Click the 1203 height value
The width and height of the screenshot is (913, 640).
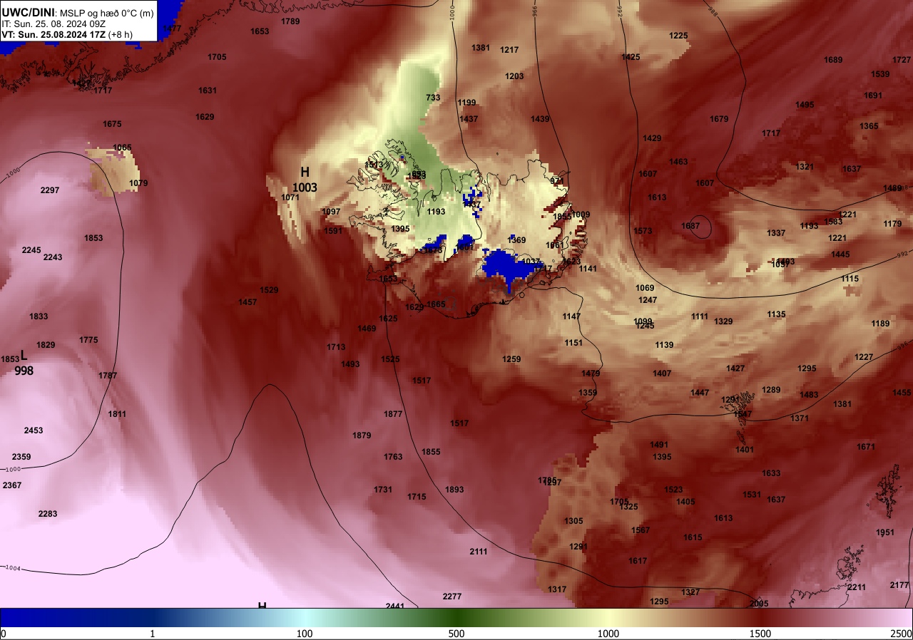point(514,76)
